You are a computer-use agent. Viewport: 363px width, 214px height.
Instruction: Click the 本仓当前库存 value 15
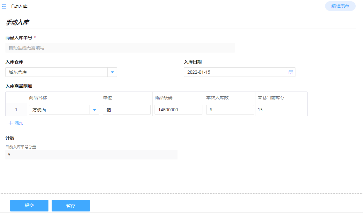[260, 110]
